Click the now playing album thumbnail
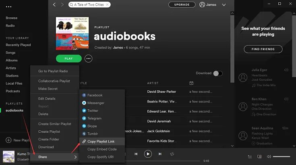Image resolution: width=296 pixels, height=165 pixels. pyautogui.click(x=8, y=157)
